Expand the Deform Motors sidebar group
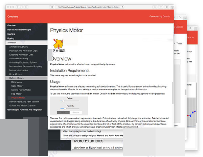The height and width of the screenshot is (157, 203). tap(17, 78)
